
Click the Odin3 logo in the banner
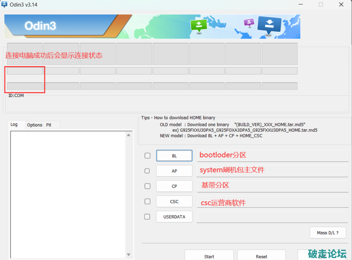[40, 26]
